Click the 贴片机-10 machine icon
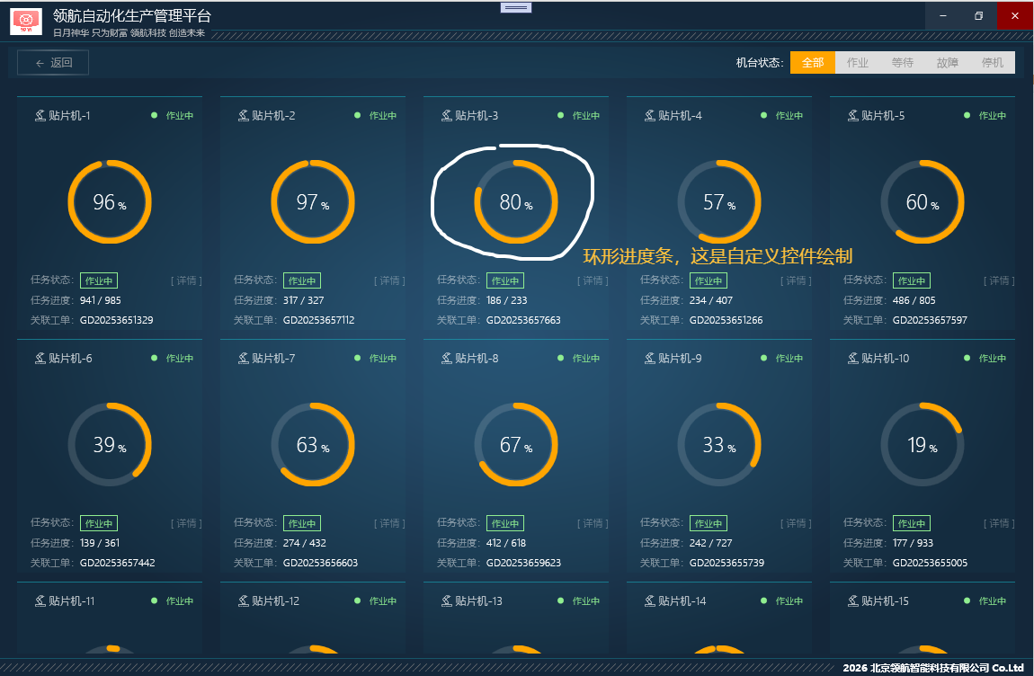 point(852,358)
